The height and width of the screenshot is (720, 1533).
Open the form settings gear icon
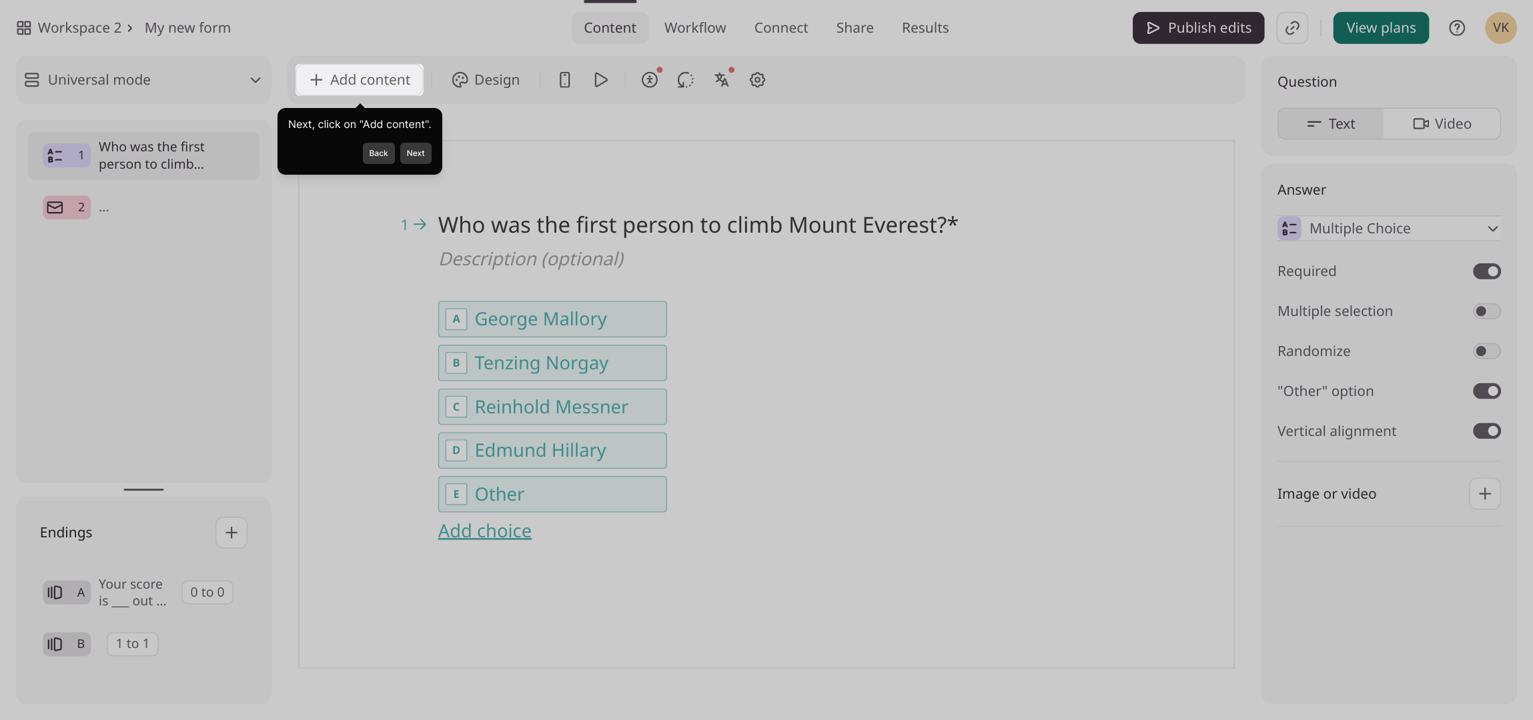coord(757,80)
